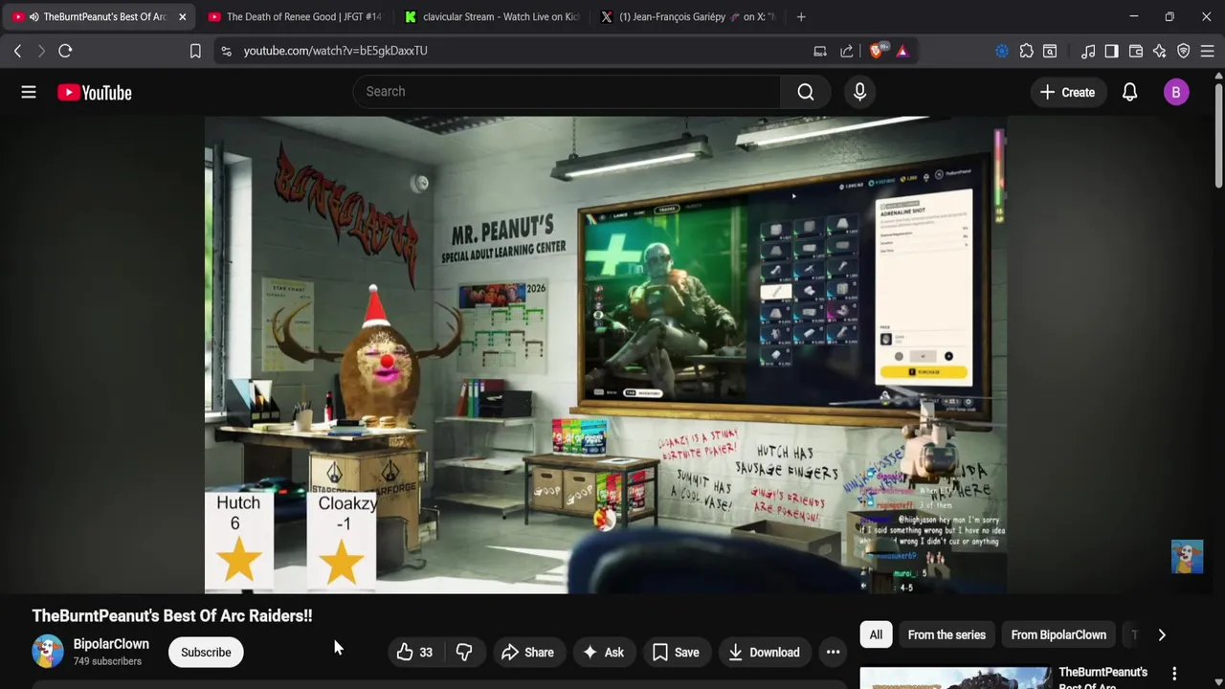
Task: Subscribe to BipolarClown channel
Action: pos(206,653)
